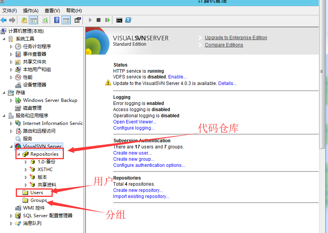Image resolution: width=328 pixels, height=233 pixels.
Task: Expand the 事件查看器 node
Action: coord(11,54)
